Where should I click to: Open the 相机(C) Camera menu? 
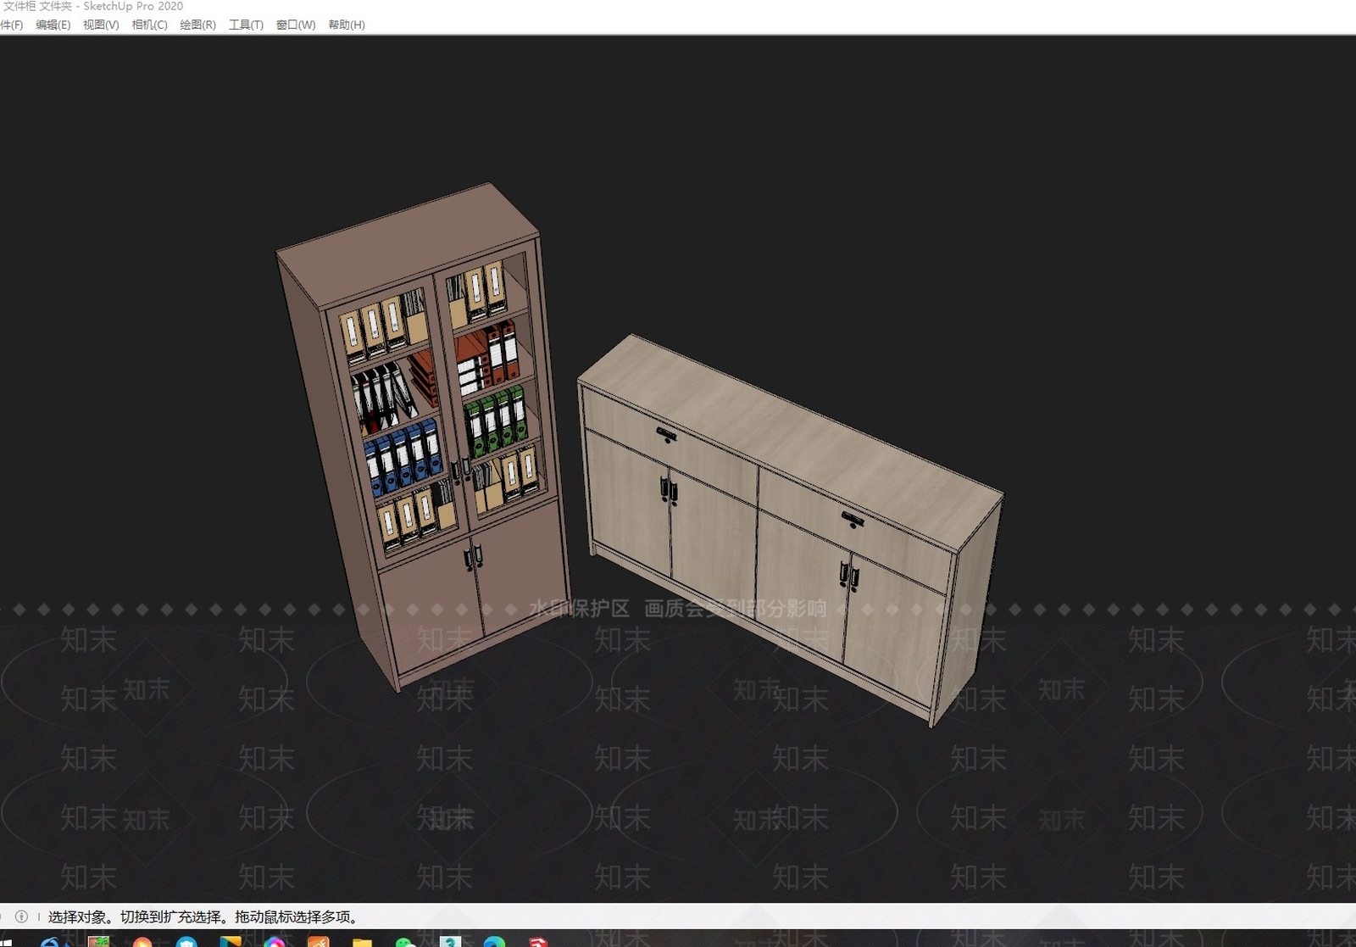(x=149, y=25)
